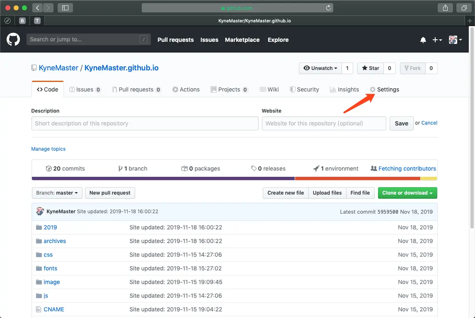Click the compass pinned tab icon
This screenshot has height=318, width=475.
coord(7,21)
